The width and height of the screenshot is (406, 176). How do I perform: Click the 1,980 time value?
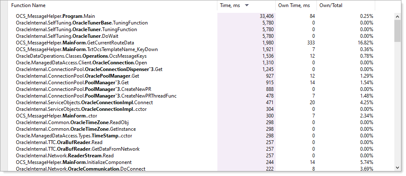(x=268, y=43)
